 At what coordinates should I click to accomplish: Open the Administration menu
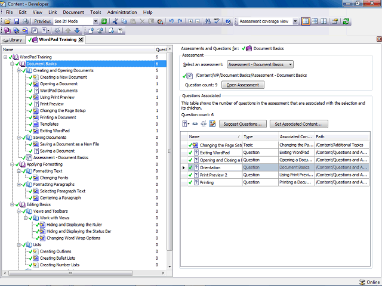point(122,12)
